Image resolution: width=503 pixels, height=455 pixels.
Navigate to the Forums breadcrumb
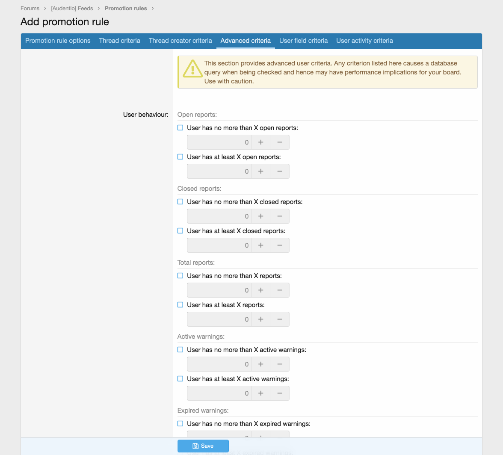click(30, 8)
